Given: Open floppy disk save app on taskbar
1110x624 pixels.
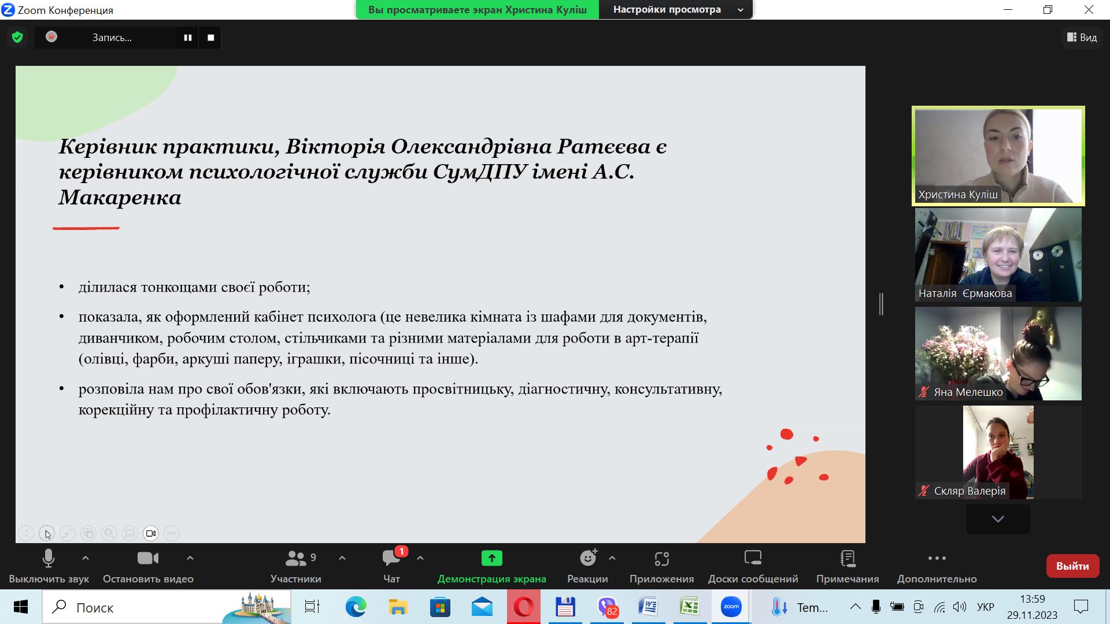Looking at the screenshot, I should tap(565, 607).
